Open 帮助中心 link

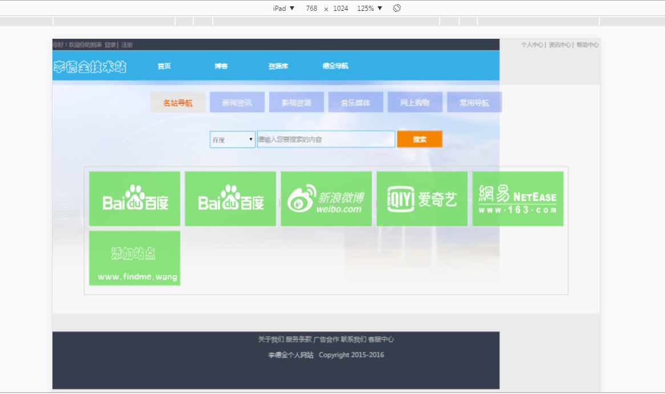coord(587,45)
